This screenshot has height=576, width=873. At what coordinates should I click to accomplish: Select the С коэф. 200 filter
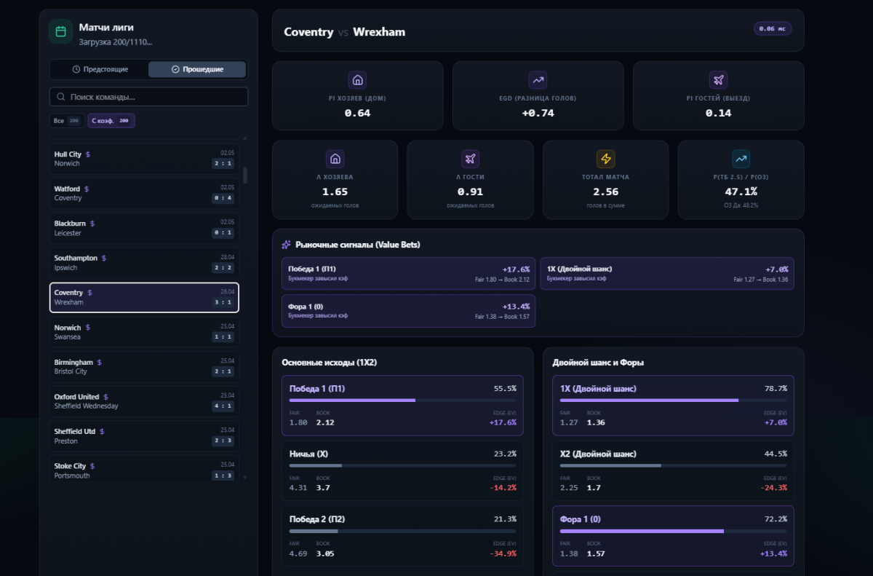[x=111, y=121]
